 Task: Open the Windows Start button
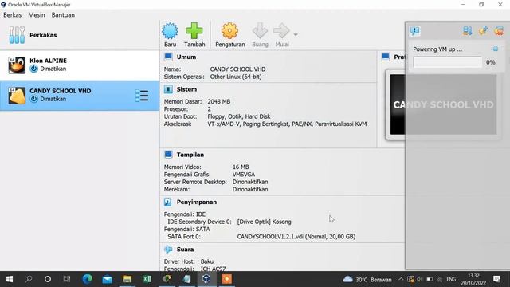click(9, 279)
